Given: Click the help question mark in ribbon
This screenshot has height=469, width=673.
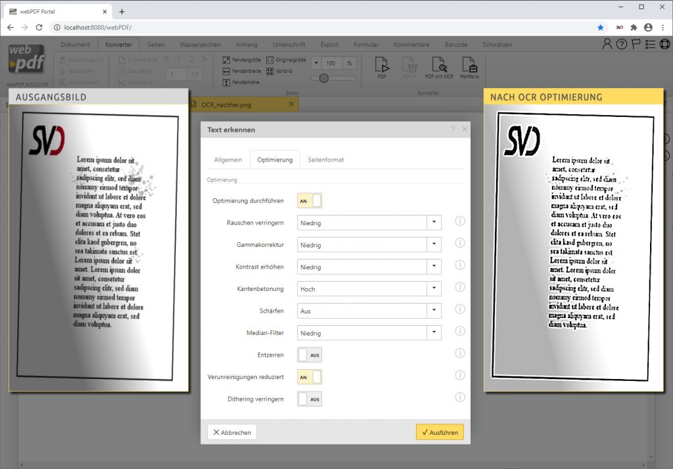Looking at the screenshot, I should (x=621, y=44).
